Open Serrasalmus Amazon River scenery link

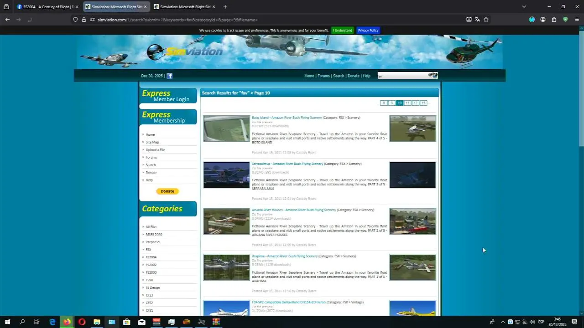click(x=287, y=164)
